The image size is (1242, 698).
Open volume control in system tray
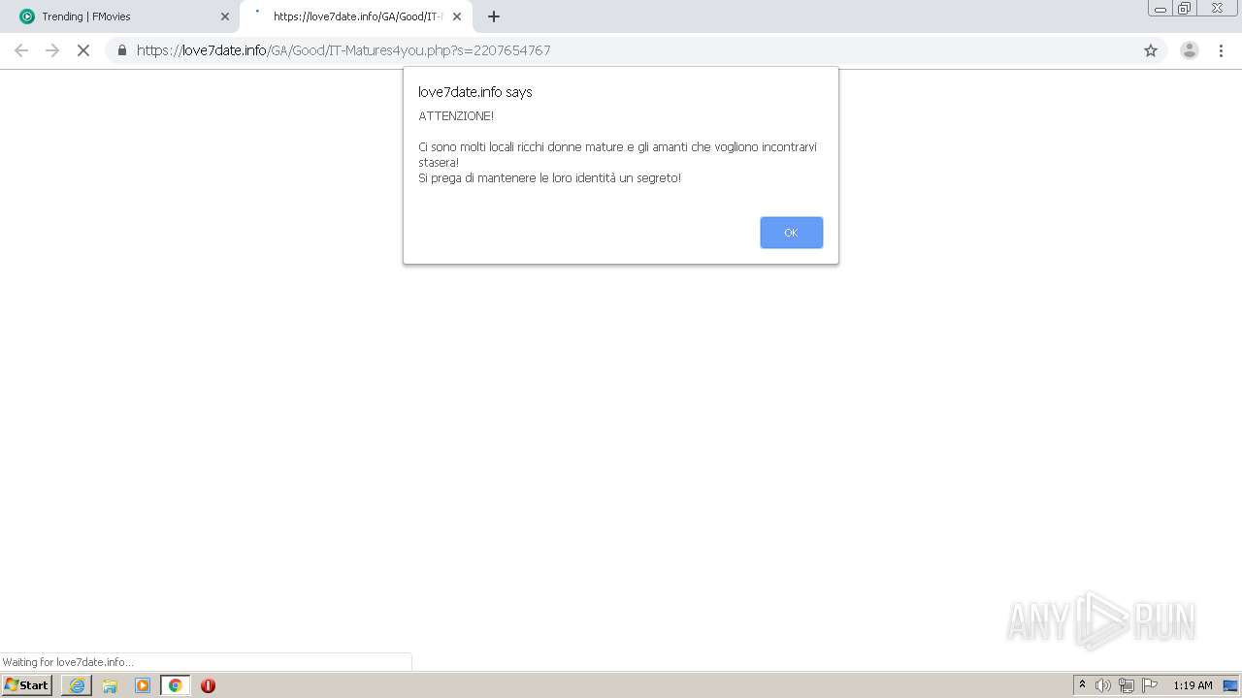(1103, 685)
